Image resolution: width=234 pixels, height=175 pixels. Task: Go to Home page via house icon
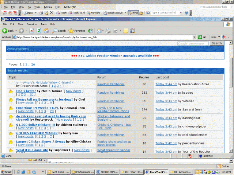click(x=46, y=31)
